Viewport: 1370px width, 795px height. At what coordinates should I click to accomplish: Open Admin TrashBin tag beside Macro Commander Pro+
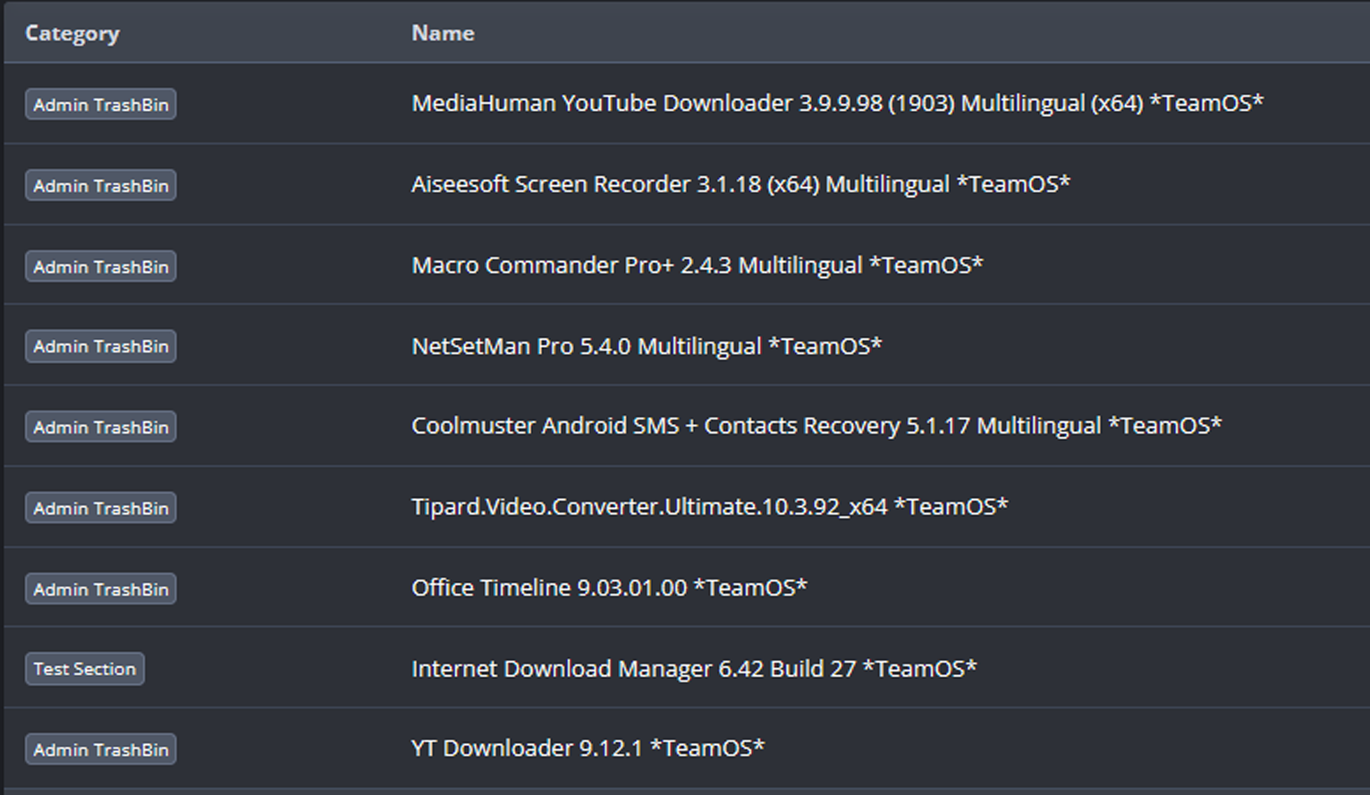(101, 266)
